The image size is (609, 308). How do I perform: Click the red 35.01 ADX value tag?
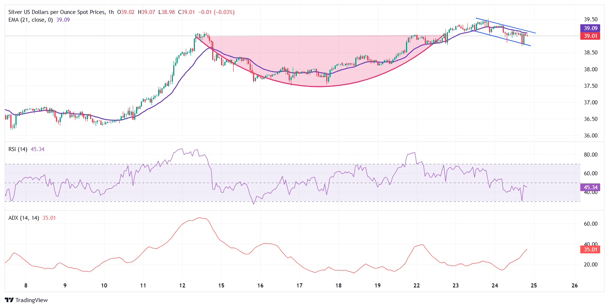[590, 250]
